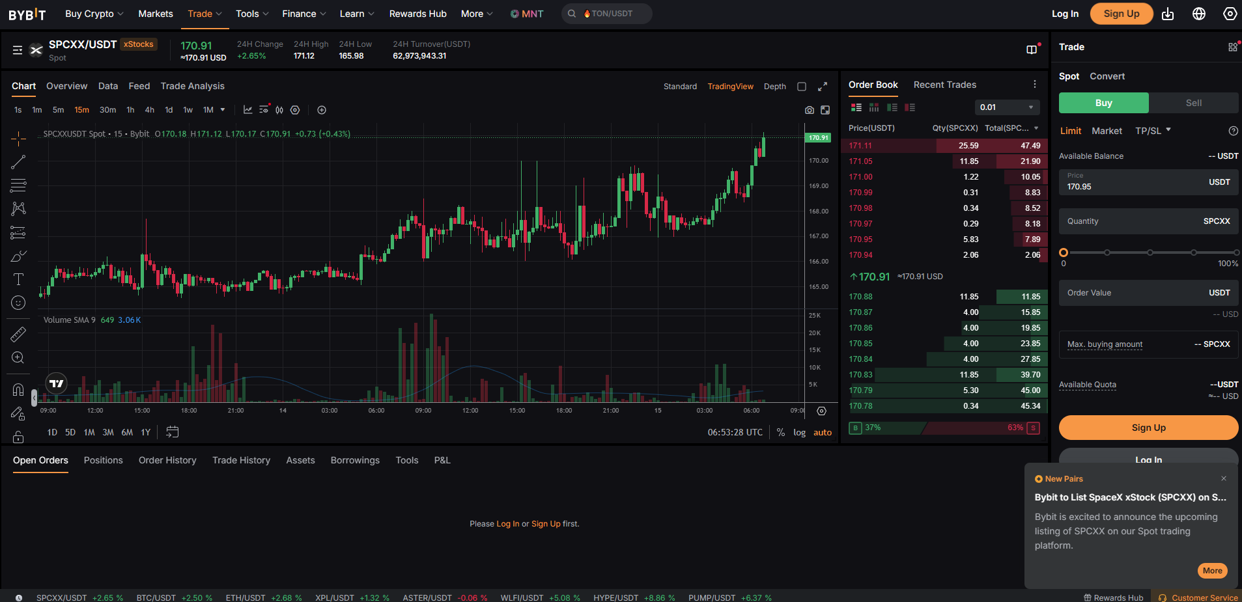Viewport: 1242px width, 602px height.
Task: Add a compare symbol with plus icon
Action: (x=322, y=110)
